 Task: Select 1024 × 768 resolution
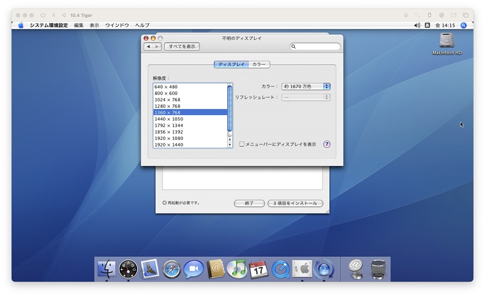190,100
